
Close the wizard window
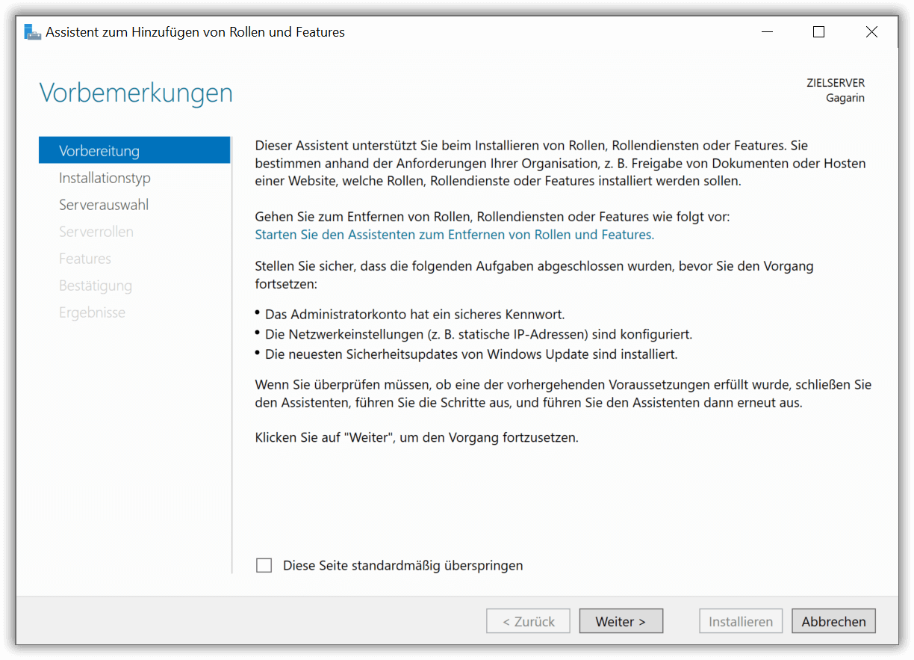coord(871,32)
